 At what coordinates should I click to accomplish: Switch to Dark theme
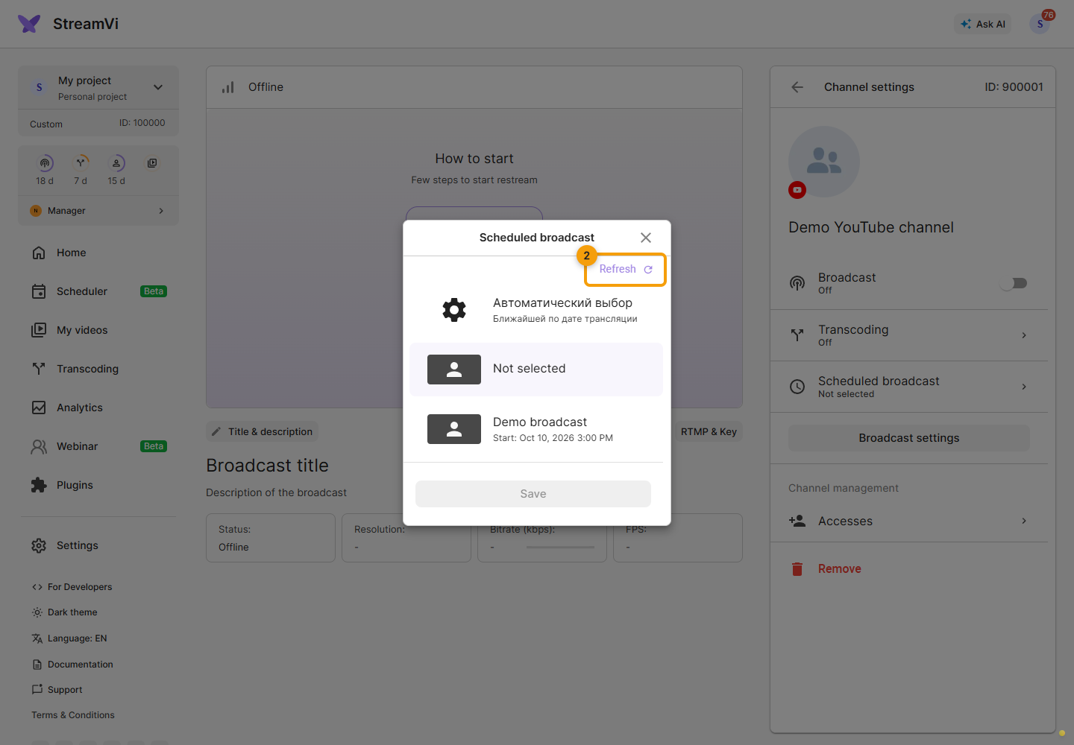[x=64, y=612]
